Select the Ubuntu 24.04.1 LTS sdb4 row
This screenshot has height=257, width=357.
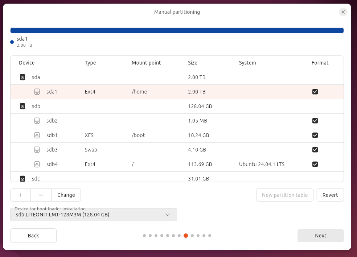(261, 164)
